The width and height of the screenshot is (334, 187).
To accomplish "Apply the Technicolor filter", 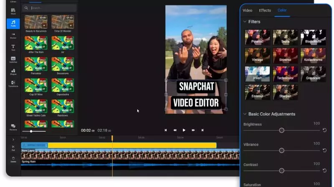I will click(x=285, y=74).
